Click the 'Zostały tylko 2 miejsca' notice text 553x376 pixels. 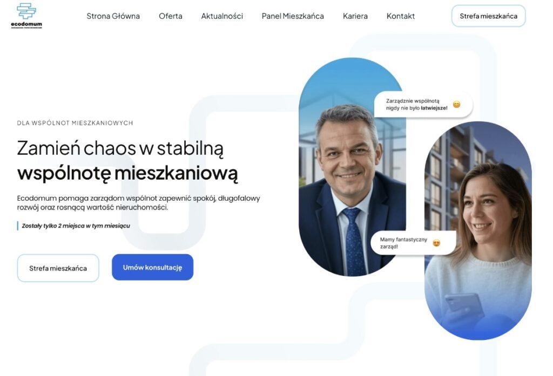click(76, 226)
